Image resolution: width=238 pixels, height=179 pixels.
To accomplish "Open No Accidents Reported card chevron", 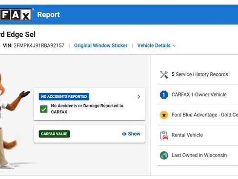I will point(139,97).
